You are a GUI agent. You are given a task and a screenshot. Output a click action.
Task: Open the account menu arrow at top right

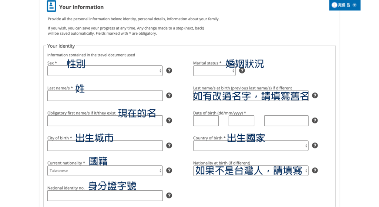(x=354, y=5)
